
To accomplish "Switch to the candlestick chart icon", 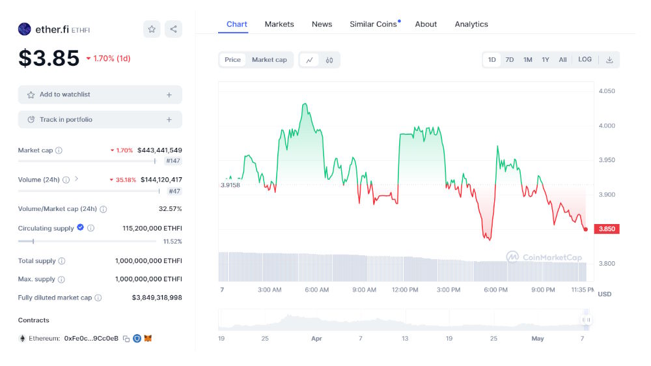I will click(329, 60).
